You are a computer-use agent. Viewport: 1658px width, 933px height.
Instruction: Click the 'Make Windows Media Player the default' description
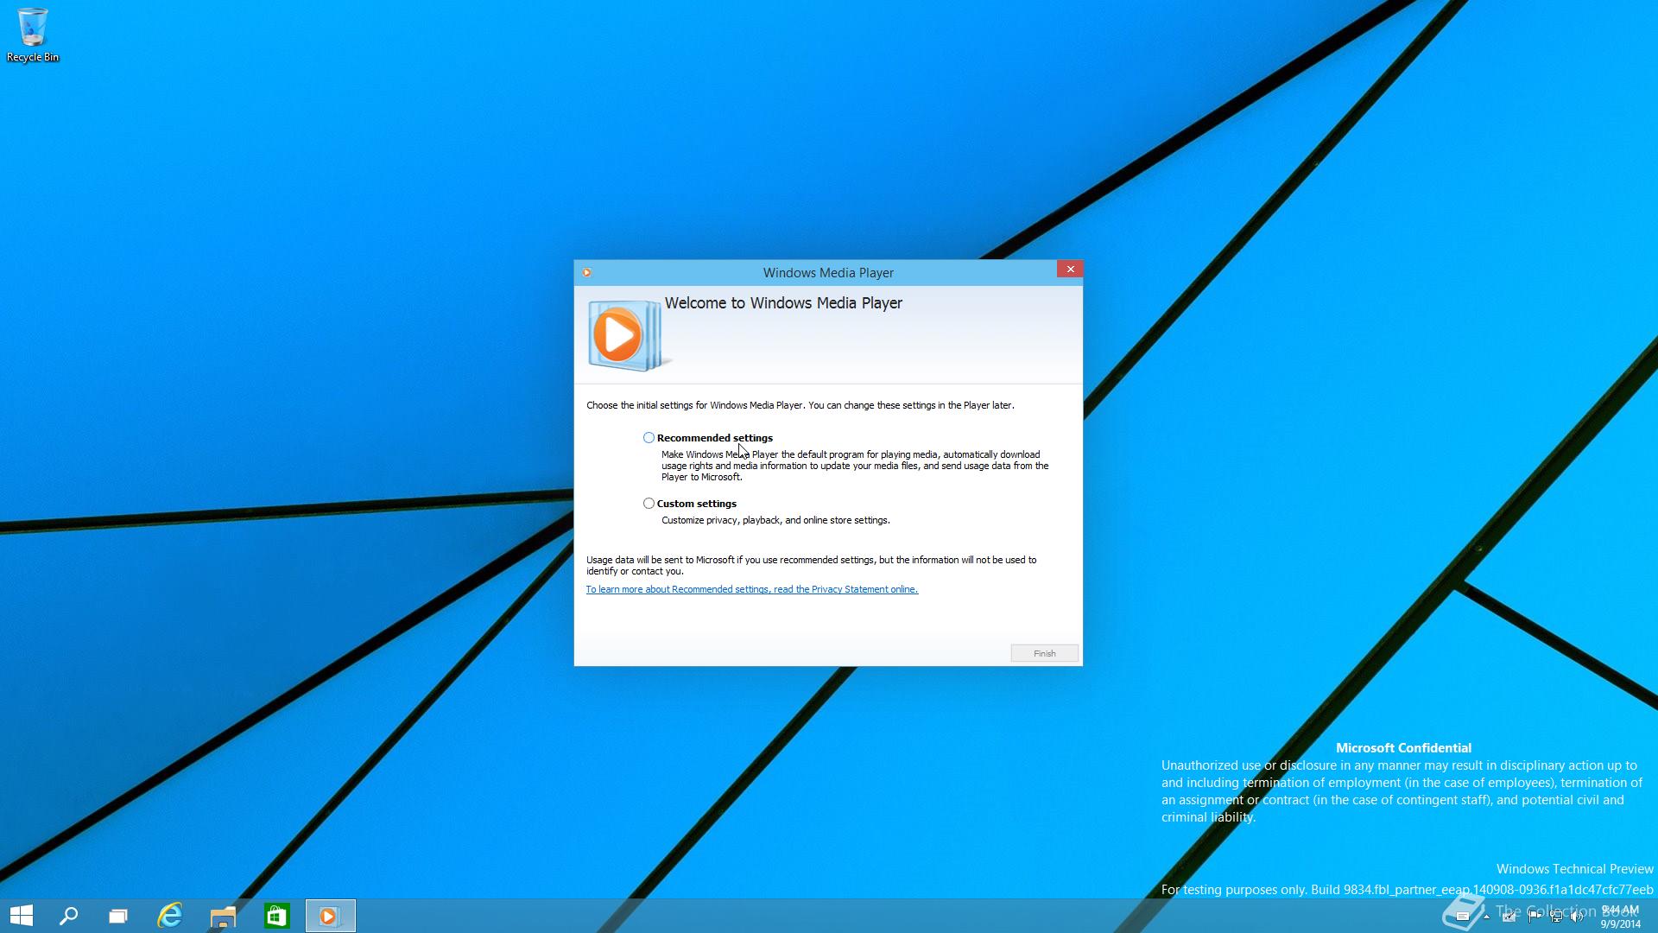(x=855, y=466)
